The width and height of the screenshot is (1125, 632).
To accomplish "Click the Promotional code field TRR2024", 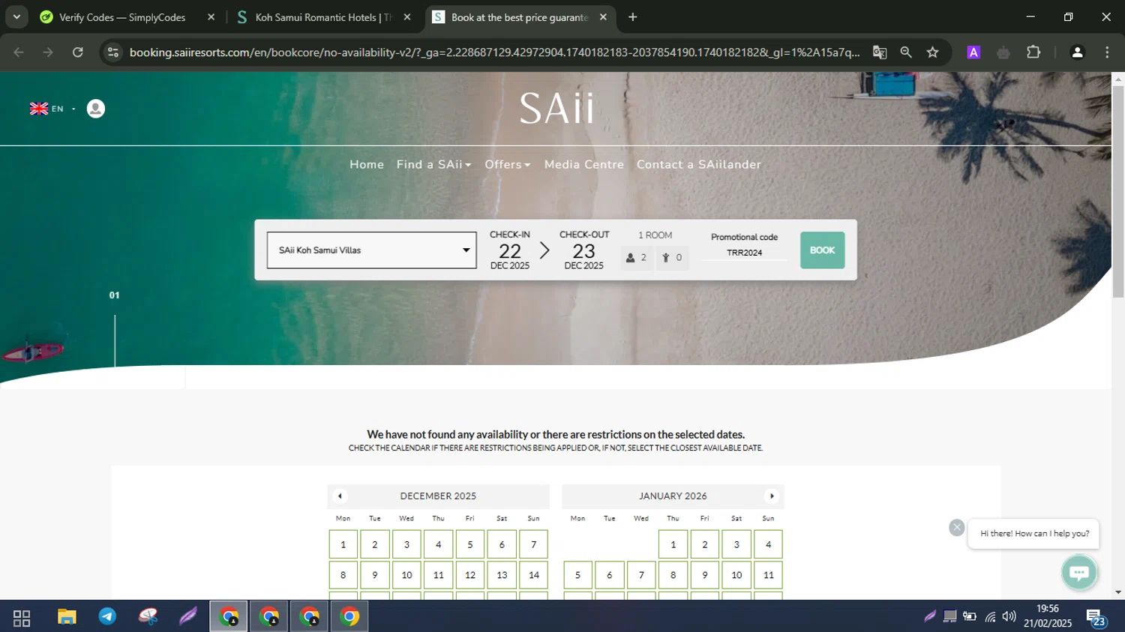I will click(745, 253).
